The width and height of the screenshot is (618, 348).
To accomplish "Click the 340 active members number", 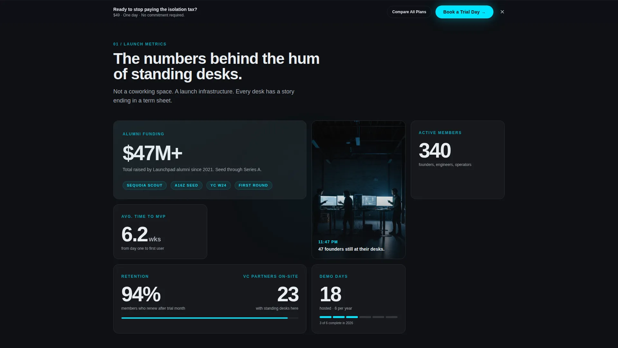I will coord(435,150).
